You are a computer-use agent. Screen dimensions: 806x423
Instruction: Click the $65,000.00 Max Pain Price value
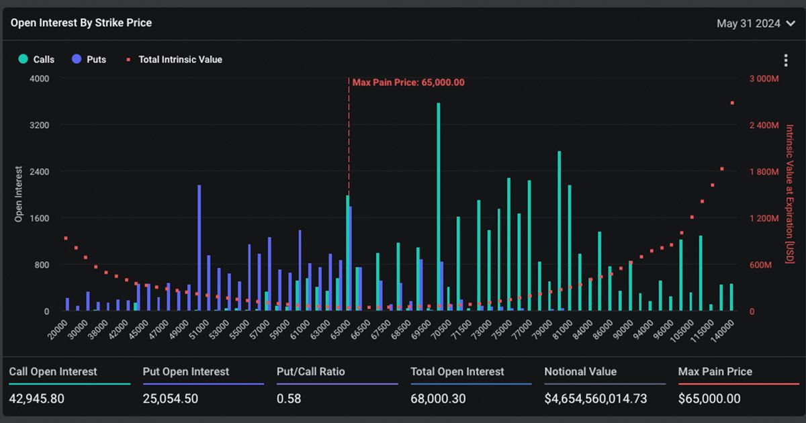[x=709, y=399]
